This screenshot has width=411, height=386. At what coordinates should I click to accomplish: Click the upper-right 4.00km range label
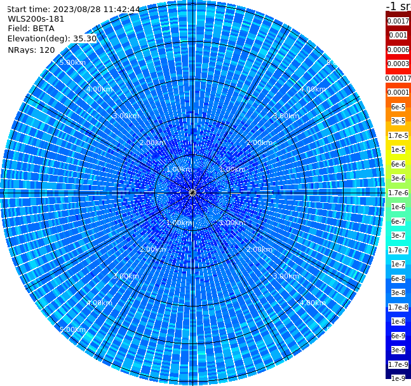pyautogui.click(x=313, y=89)
